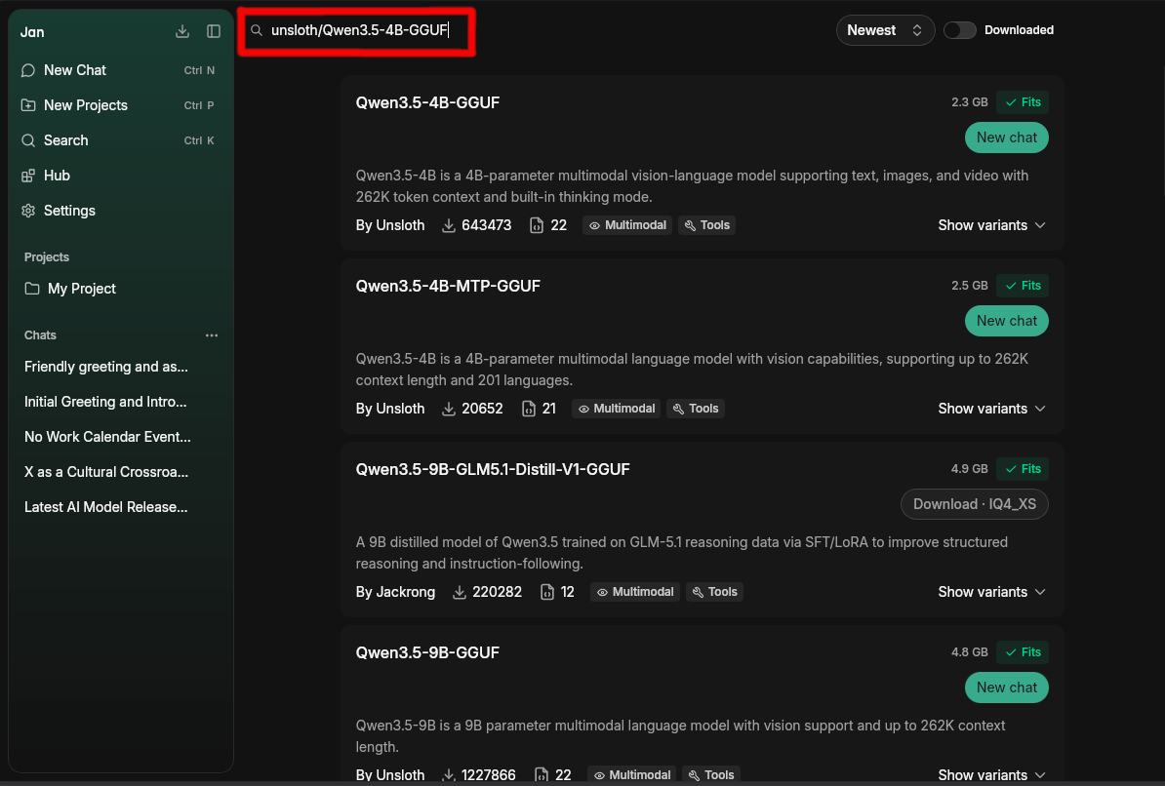Open Qwen3.5-4B-MTP-GGUF model title
Viewport: 1165px width, 786px height.
(447, 286)
